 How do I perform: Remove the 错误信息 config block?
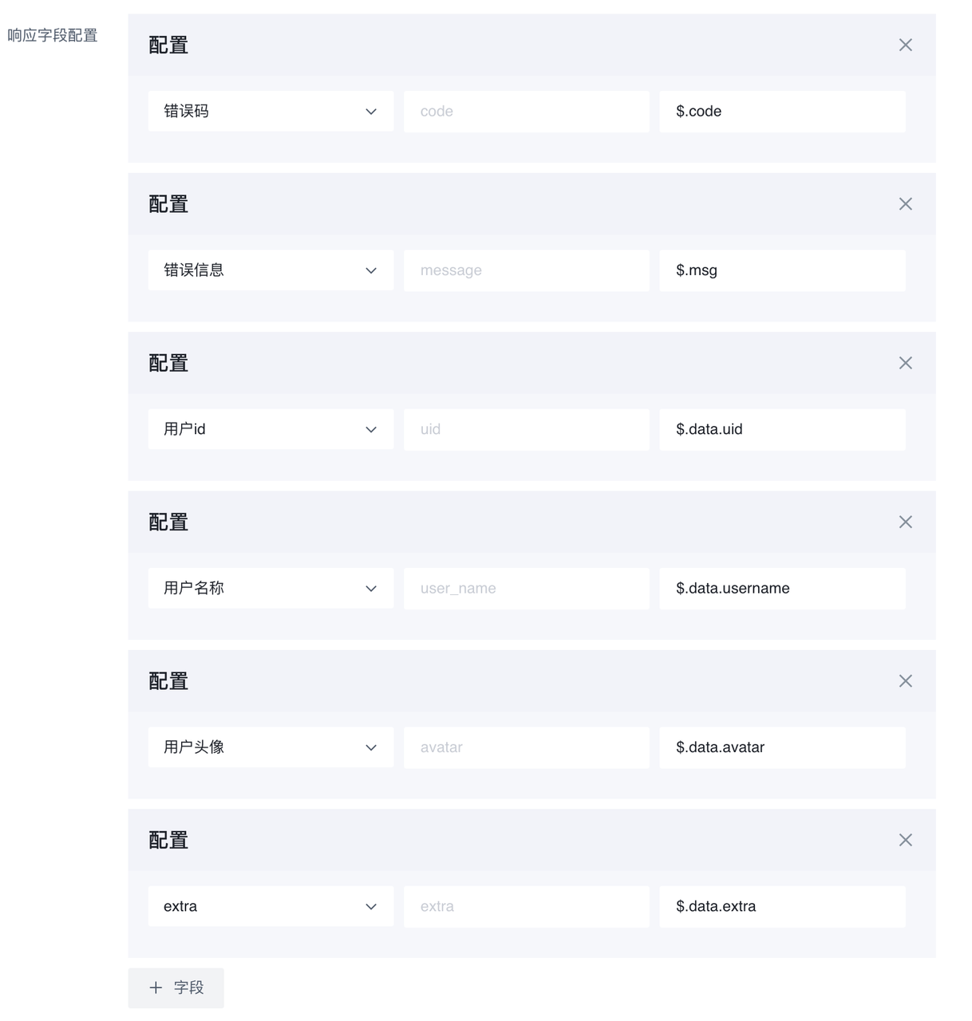905,204
